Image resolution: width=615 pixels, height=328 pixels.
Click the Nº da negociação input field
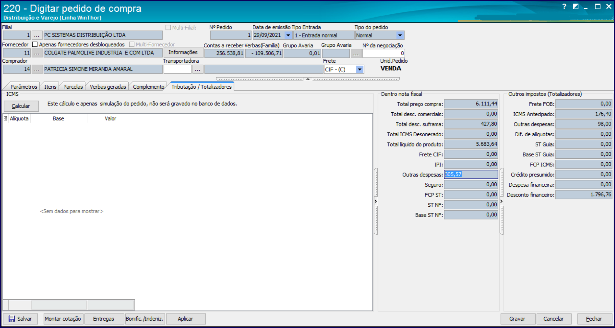pos(384,53)
